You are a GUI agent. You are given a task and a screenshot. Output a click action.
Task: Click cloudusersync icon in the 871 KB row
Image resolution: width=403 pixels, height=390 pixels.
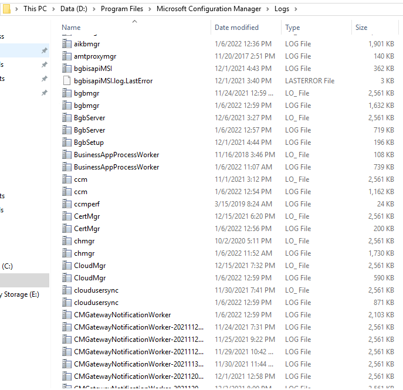tap(67, 303)
